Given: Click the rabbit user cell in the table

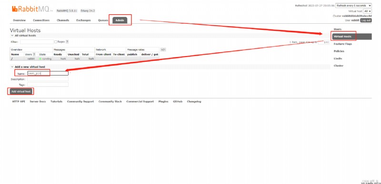Looking at the screenshot, I should (31, 59).
